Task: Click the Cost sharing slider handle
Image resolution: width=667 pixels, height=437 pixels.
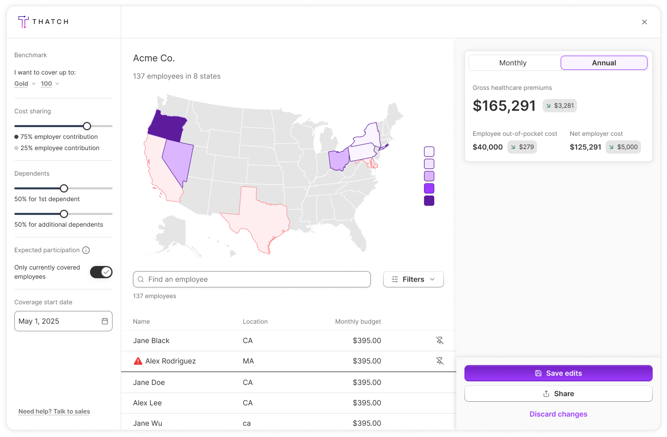Action: point(87,126)
